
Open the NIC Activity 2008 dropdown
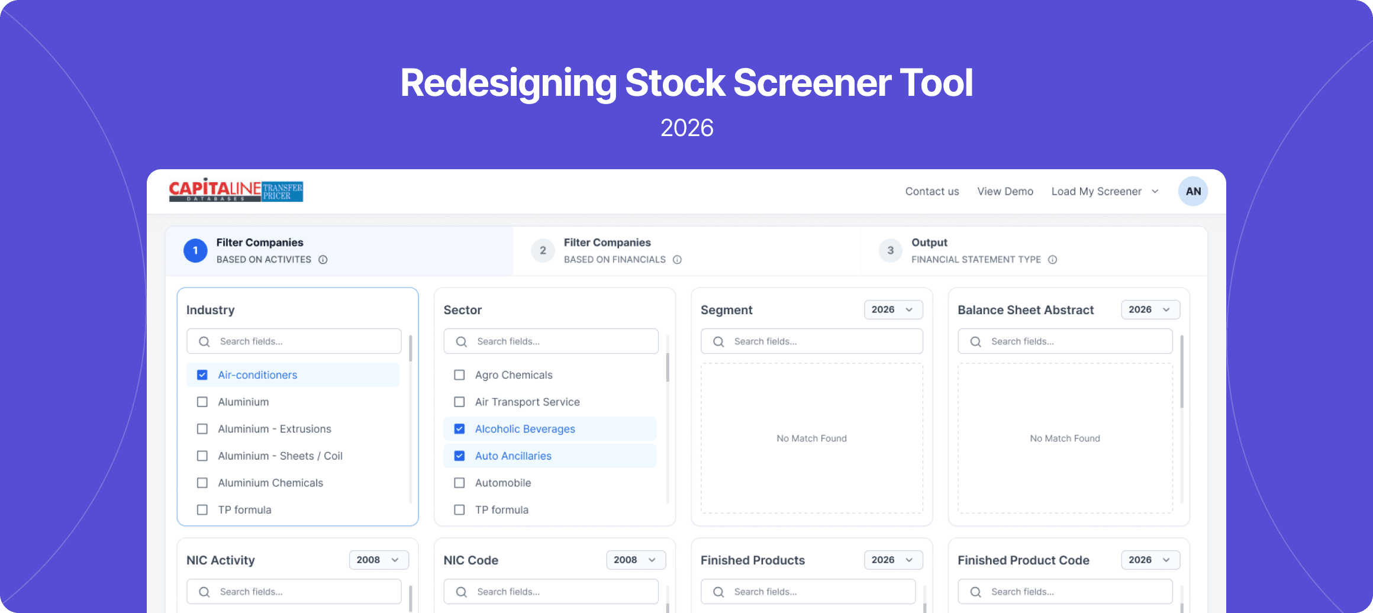[379, 560]
